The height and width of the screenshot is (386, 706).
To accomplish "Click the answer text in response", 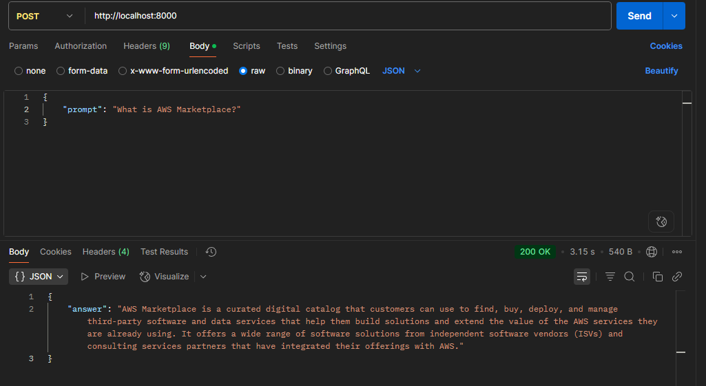I will pos(373,328).
